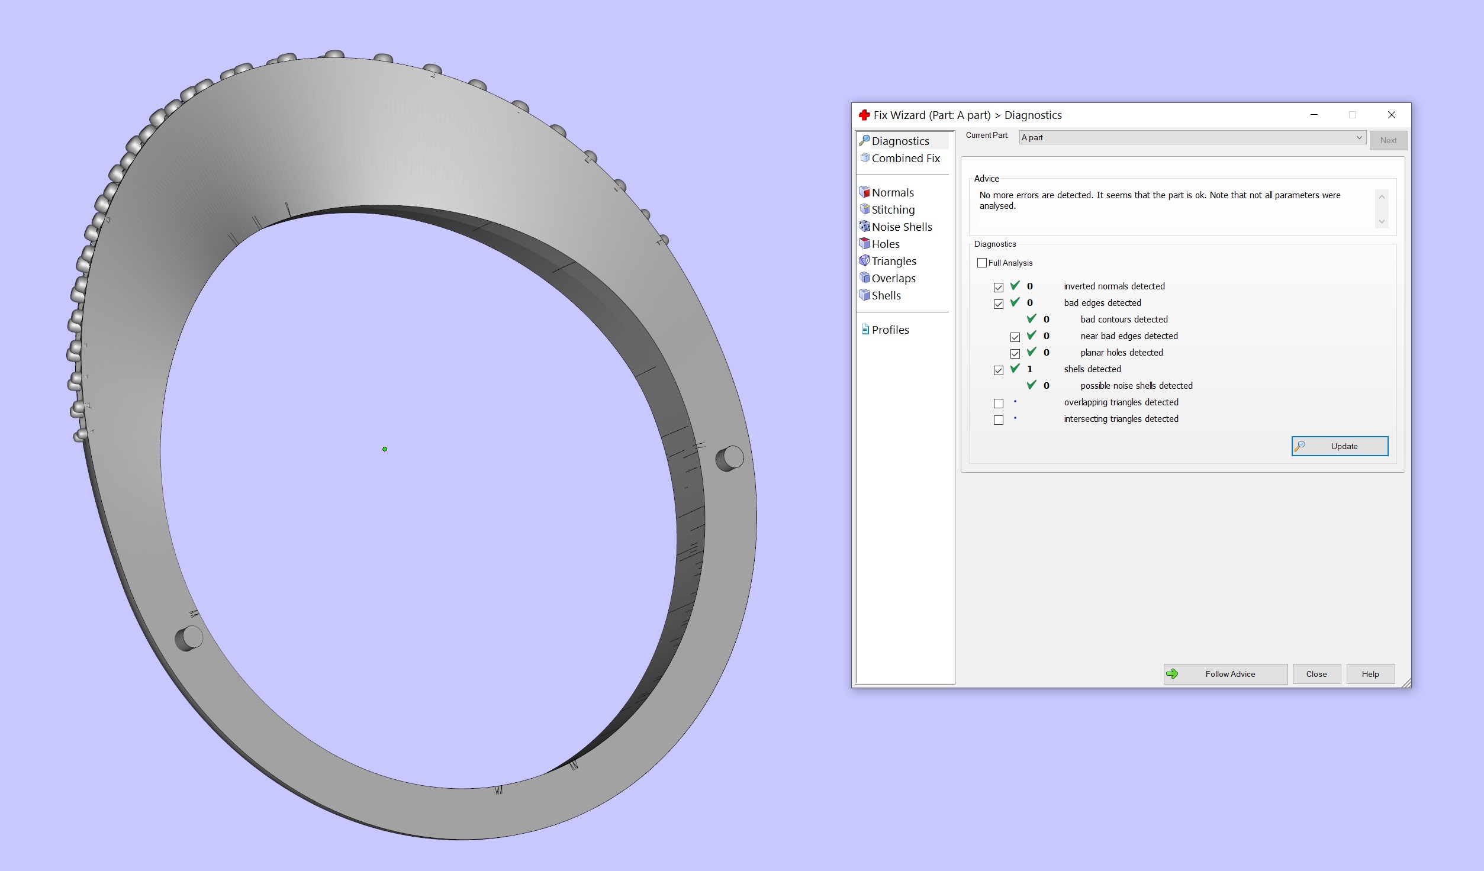The height and width of the screenshot is (871, 1484).
Task: Enable the Full Analysis checkbox
Action: pos(982,263)
